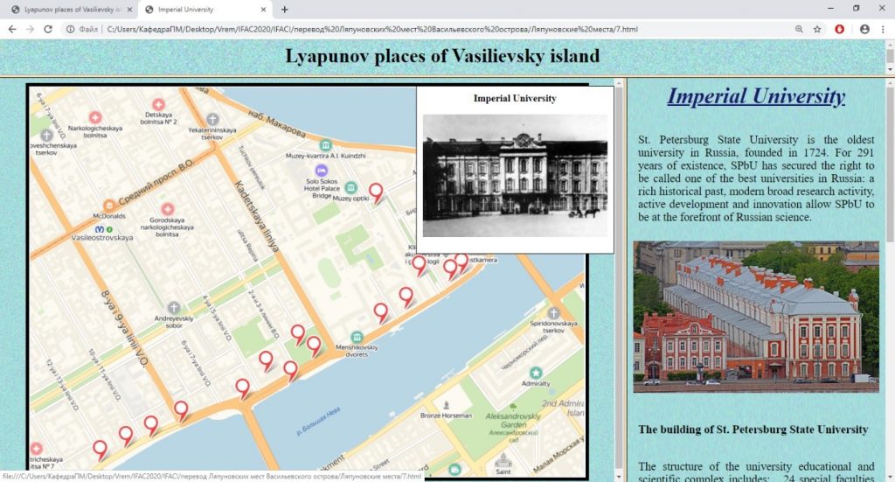Open the browser three-dot menu
Image resolution: width=895 pixels, height=482 pixels.
coord(883,29)
